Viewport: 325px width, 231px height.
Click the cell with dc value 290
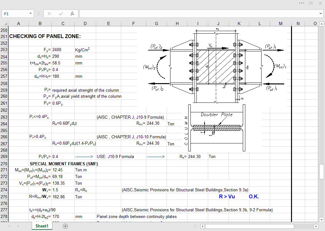[63, 56]
